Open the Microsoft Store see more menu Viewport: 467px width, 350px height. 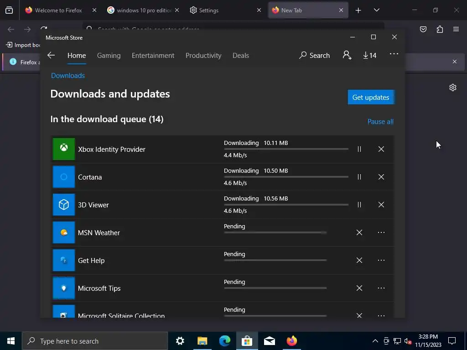click(394, 54)
